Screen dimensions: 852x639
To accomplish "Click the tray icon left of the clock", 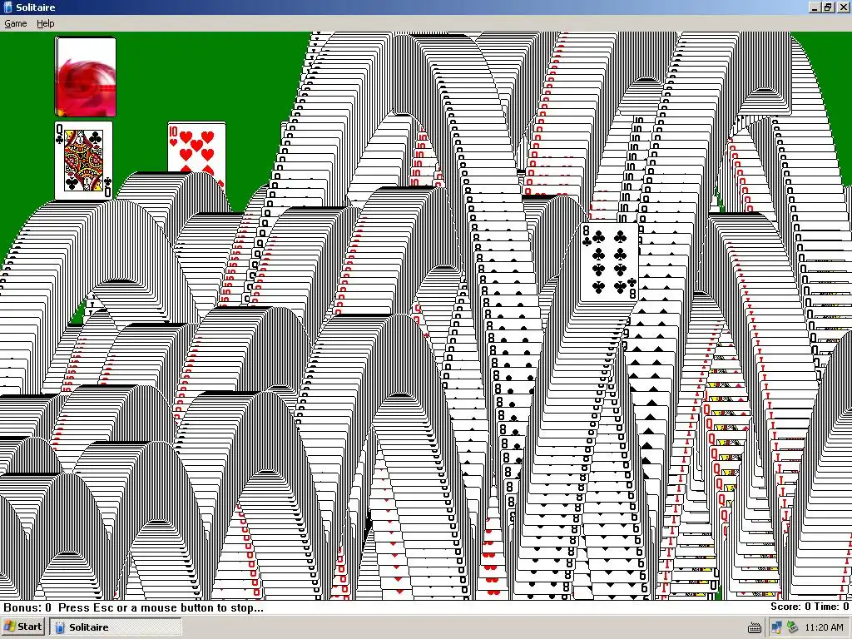I will click(792, 627).
